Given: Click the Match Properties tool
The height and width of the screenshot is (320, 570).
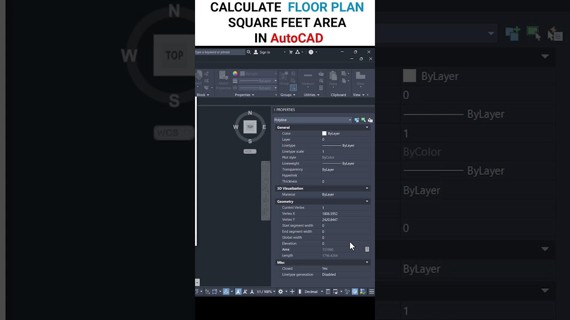Looking at the screenshot, I should [x=224, y=80].
